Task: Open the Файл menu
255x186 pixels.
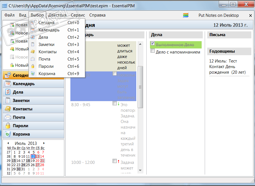Action: pyautogui.click(x=9, y=15)
